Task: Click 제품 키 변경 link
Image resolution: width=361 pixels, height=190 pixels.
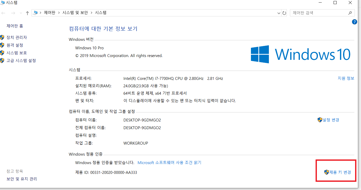Action: point(340,172)
